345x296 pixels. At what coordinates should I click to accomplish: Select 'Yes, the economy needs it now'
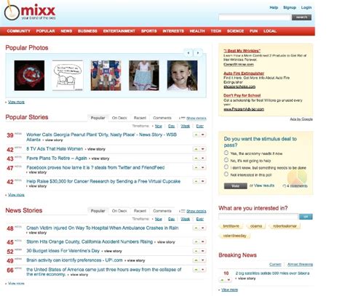pyautogui.click(x=226, y=153)
